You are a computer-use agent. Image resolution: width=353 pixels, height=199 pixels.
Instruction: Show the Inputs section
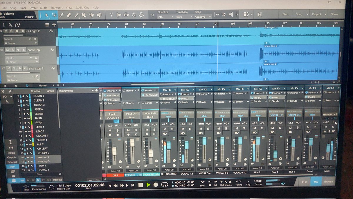point(11,153)
